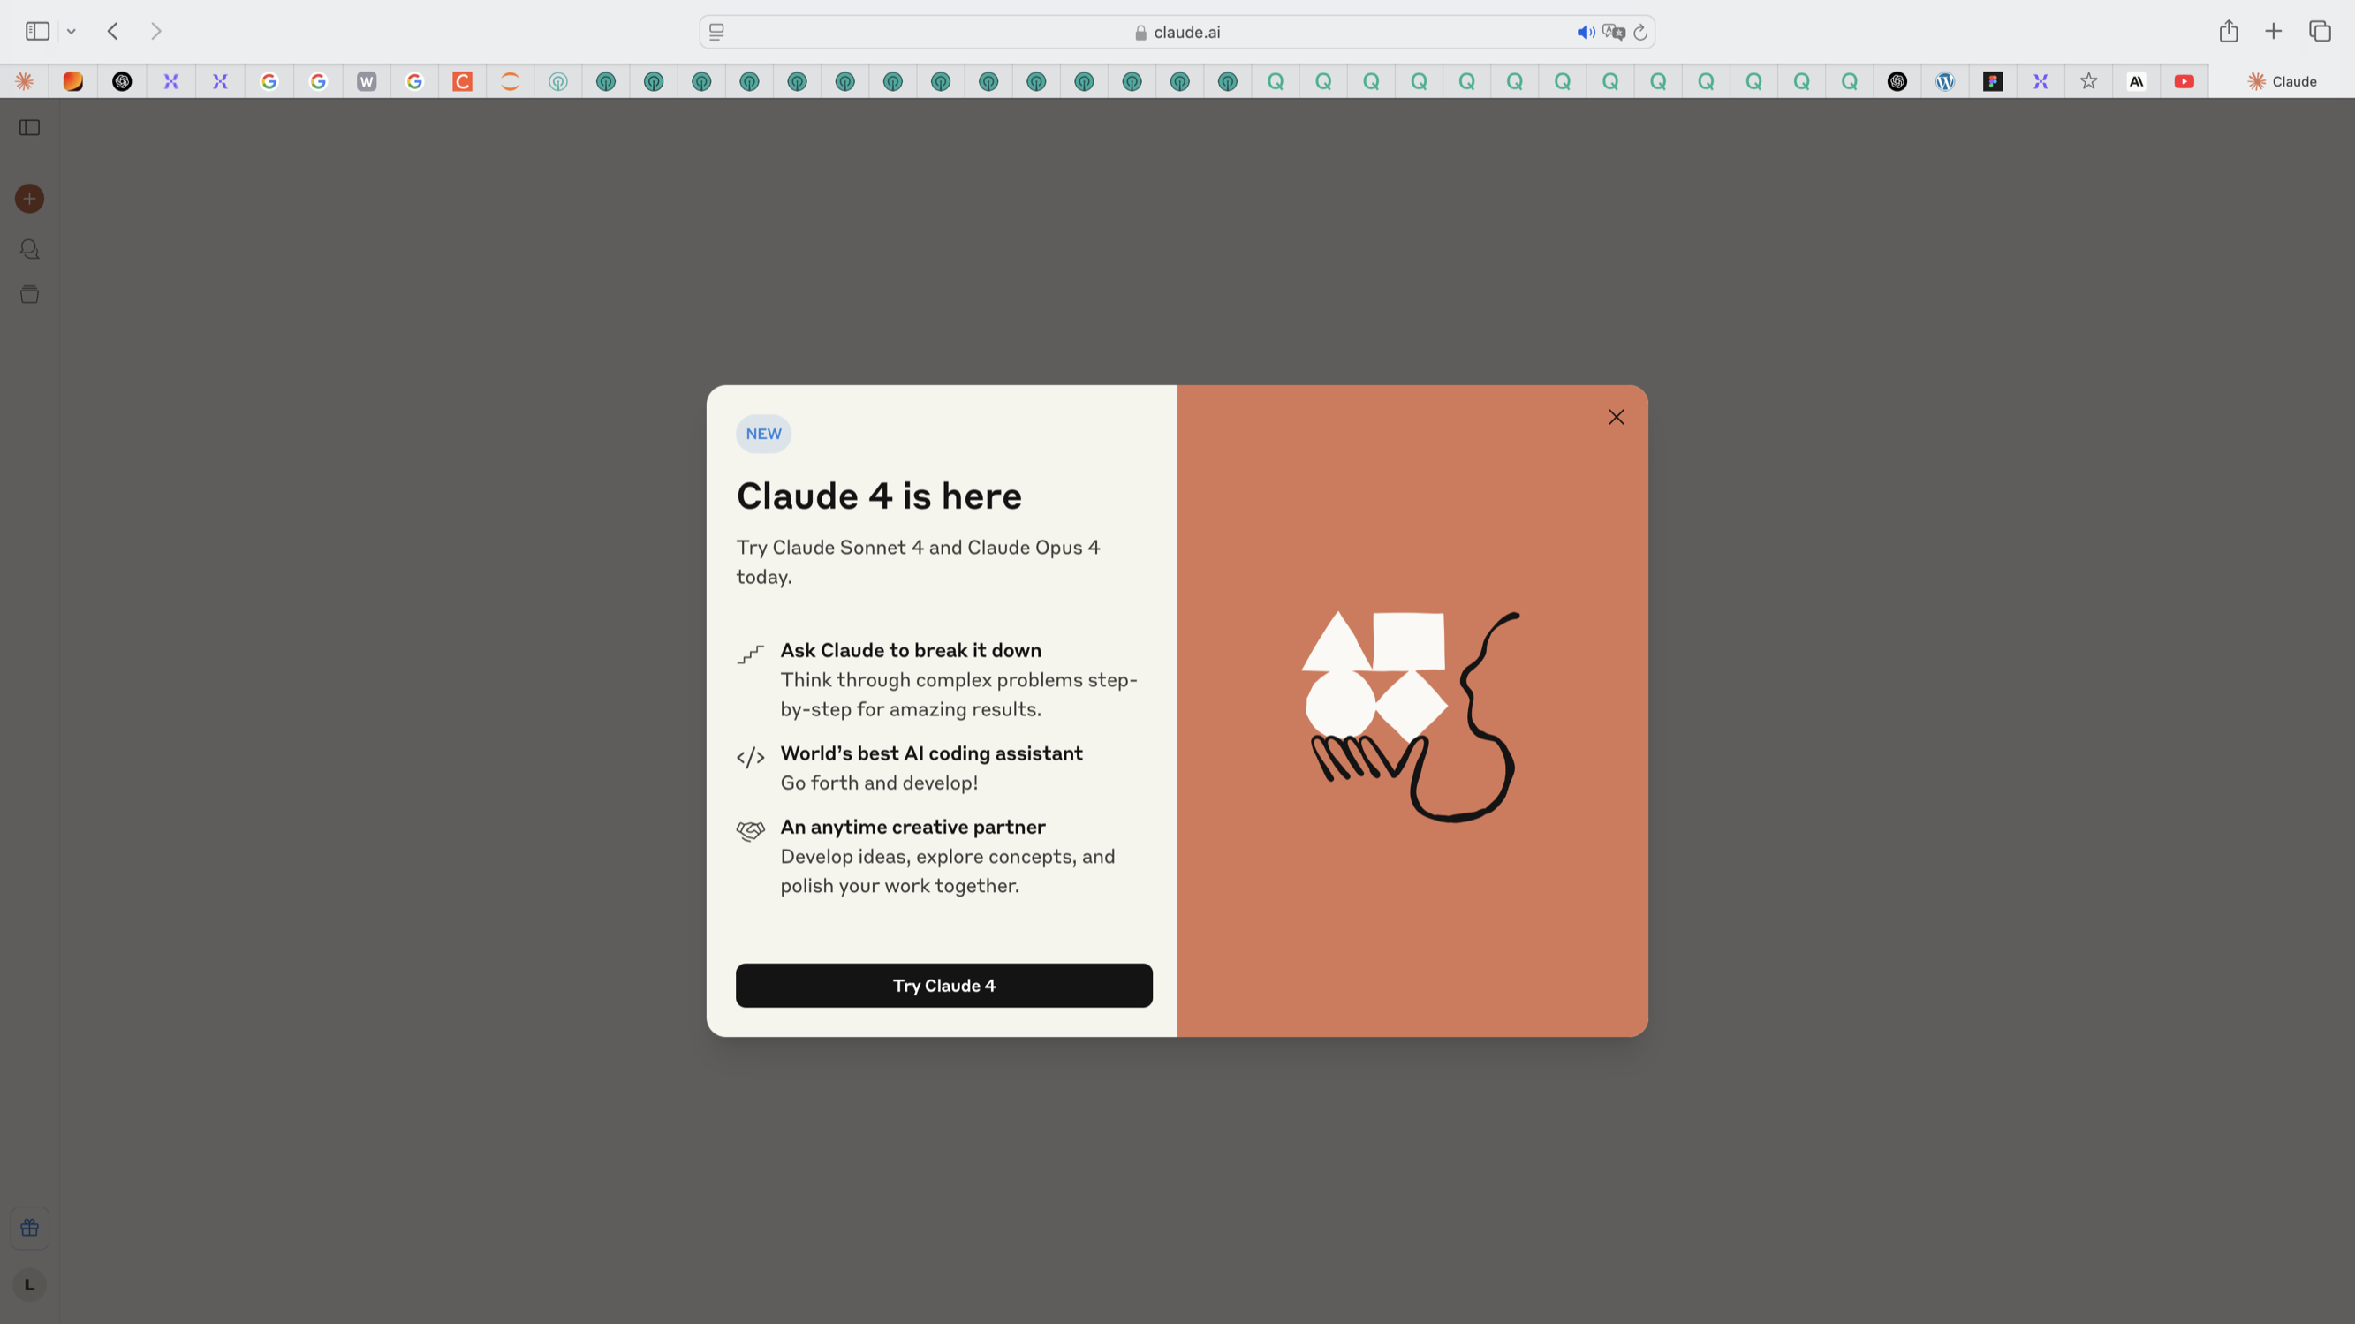Switch to the orange gradient square tab
Screen dimensions: 2355x1324
[73, 81]
